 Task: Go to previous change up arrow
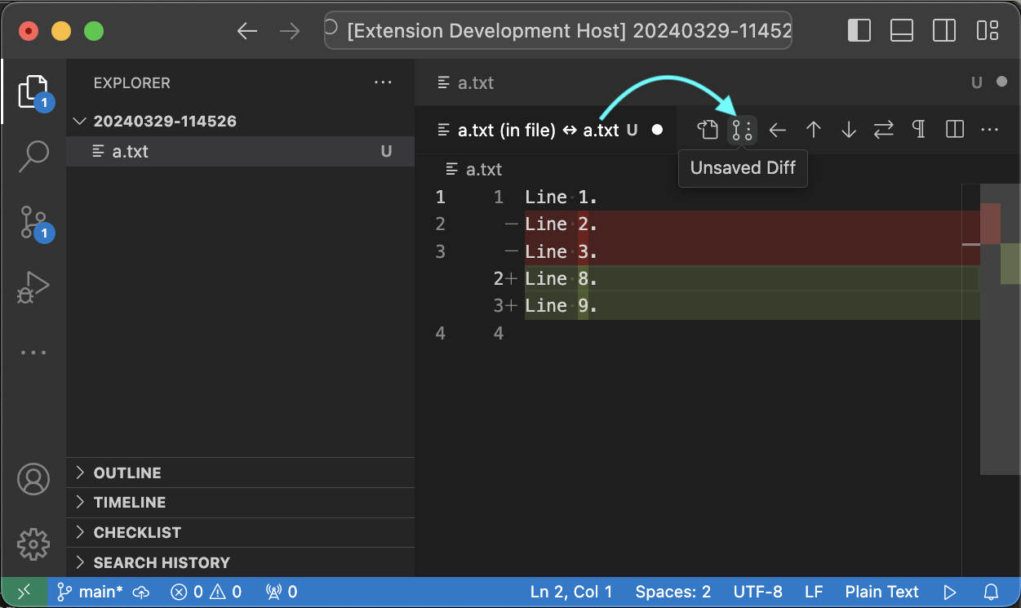(x=813, y=130)
